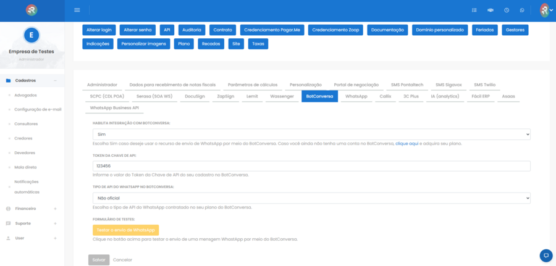This screenshot has width=556, height=266.
Task: Click the Token da chave de API field
Action: (x=311, y=166)
